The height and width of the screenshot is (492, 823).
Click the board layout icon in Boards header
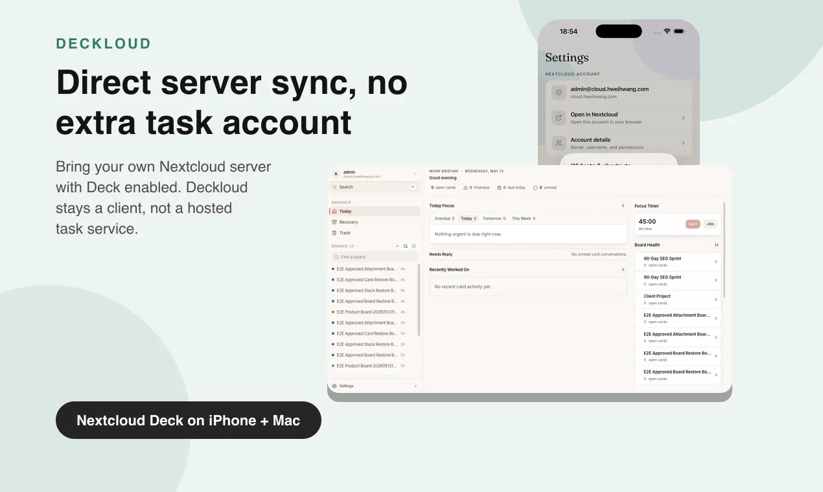pos(414,246)
